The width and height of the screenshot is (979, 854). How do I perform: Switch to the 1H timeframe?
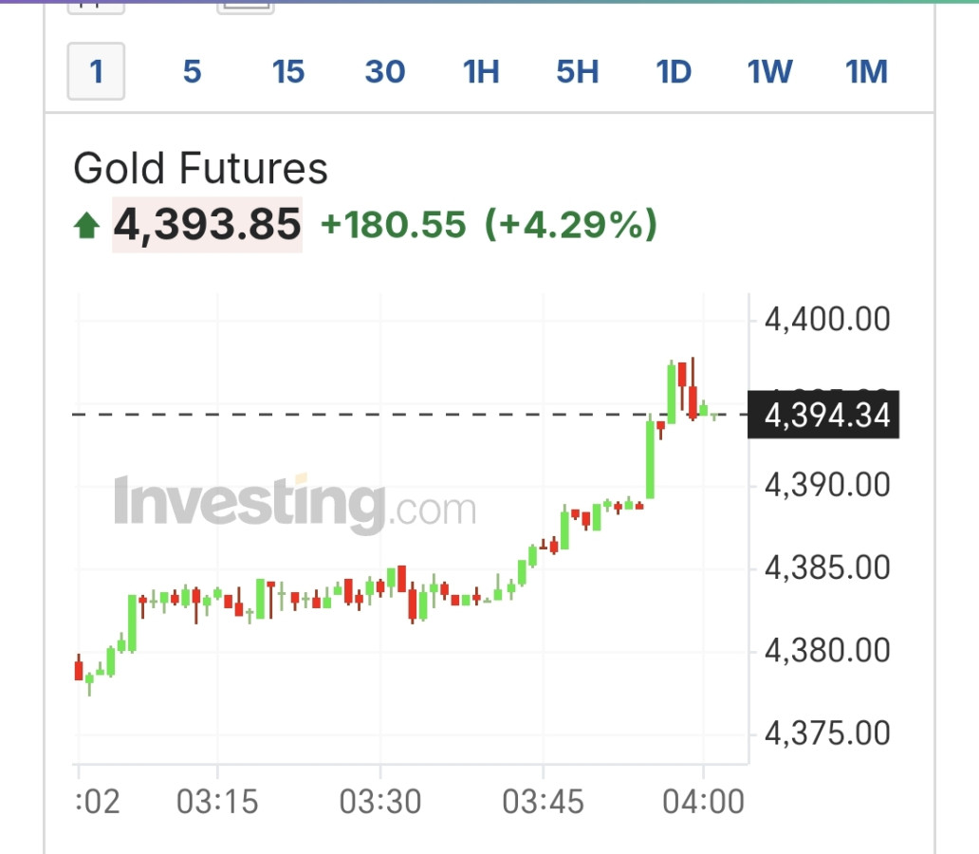(481, 71)
